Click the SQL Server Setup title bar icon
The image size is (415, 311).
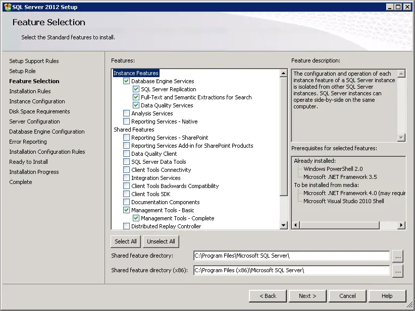[x=7, y=7]
